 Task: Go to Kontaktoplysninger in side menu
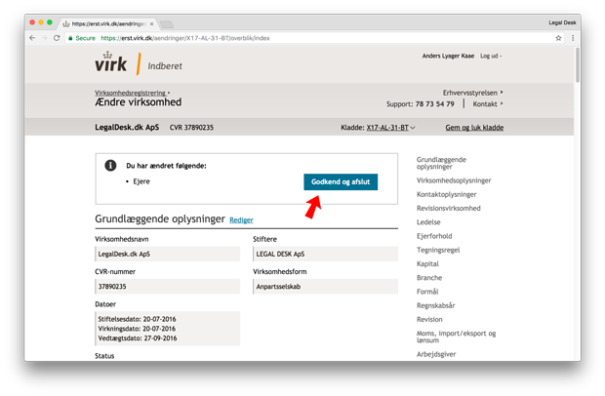446,194
